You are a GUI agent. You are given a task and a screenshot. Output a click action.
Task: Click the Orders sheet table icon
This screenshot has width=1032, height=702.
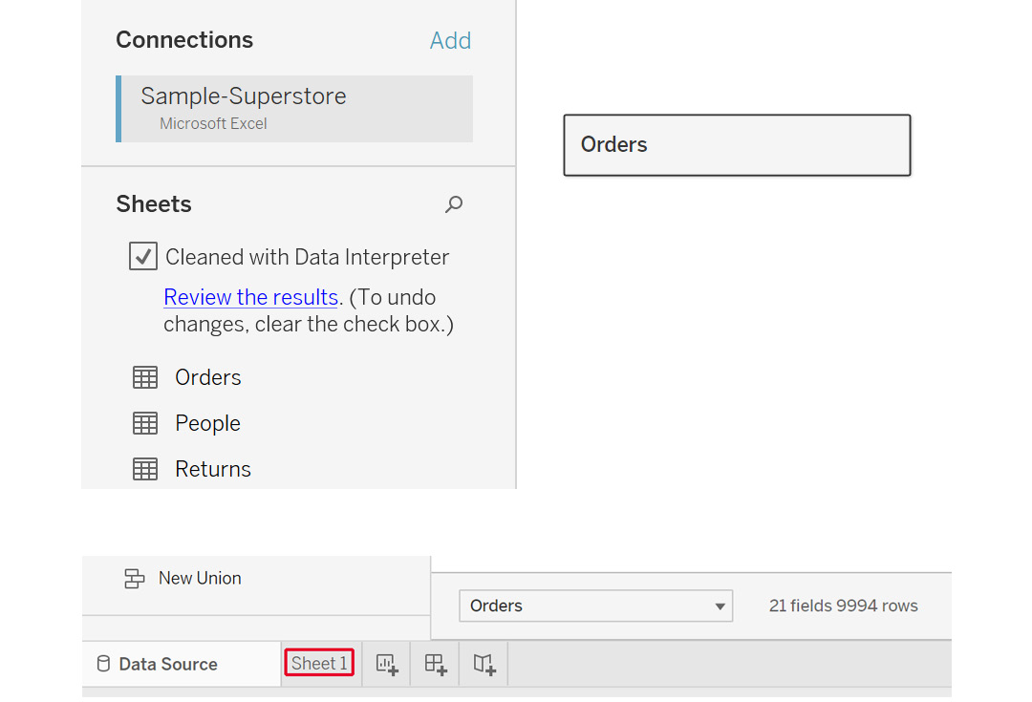tap(145, 377)
